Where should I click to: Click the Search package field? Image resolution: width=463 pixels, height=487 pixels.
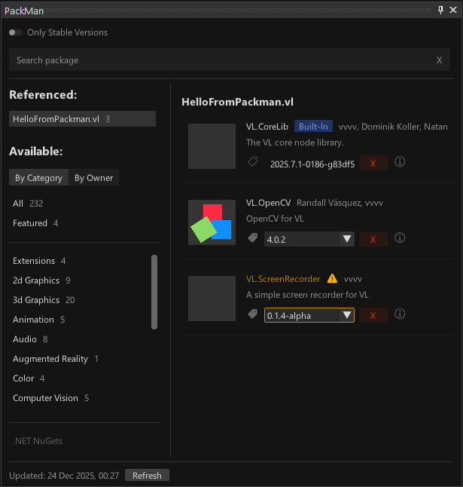point(218,60)
